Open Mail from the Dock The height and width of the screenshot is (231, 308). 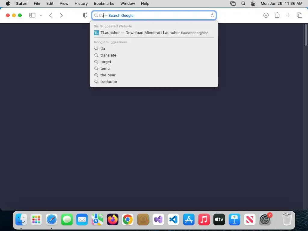tap(82, 219)
